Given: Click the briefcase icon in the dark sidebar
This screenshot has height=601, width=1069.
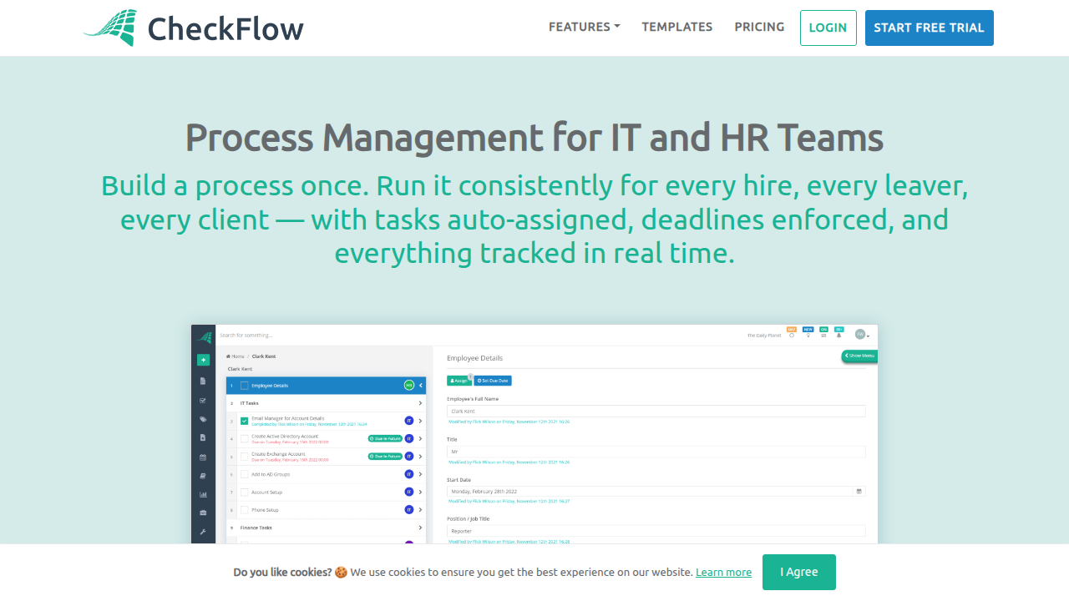Looking at the screenshot, I should coord(203,513).
